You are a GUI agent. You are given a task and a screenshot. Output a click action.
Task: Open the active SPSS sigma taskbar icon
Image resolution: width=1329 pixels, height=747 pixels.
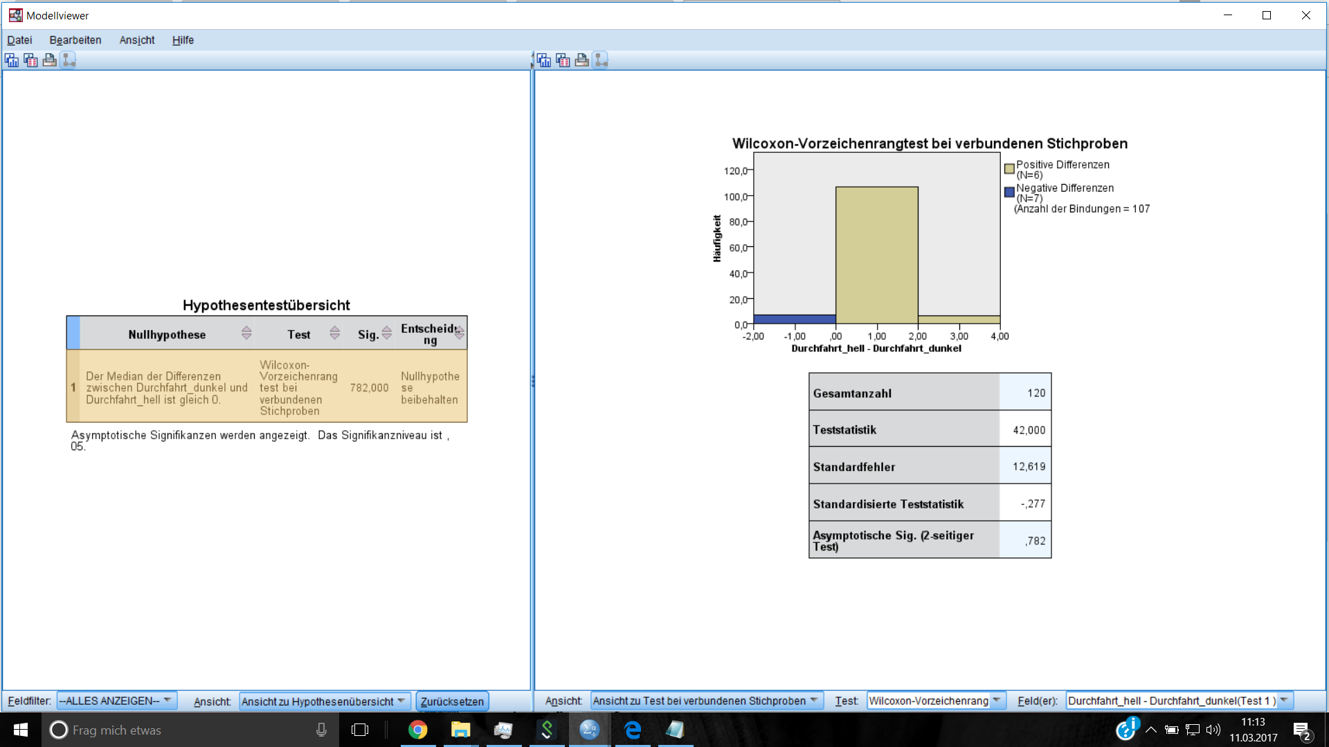[590, 730]
